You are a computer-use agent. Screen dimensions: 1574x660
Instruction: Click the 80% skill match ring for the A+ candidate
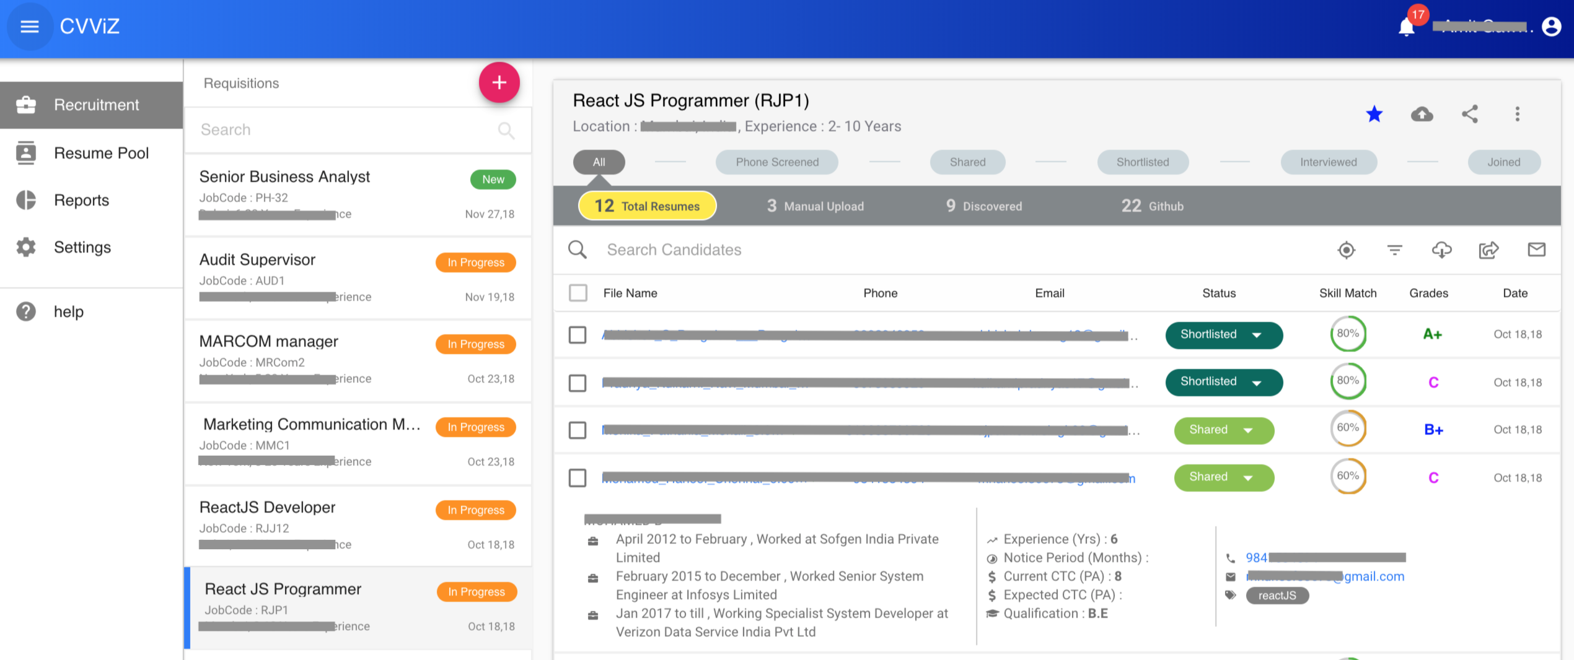1348,333
